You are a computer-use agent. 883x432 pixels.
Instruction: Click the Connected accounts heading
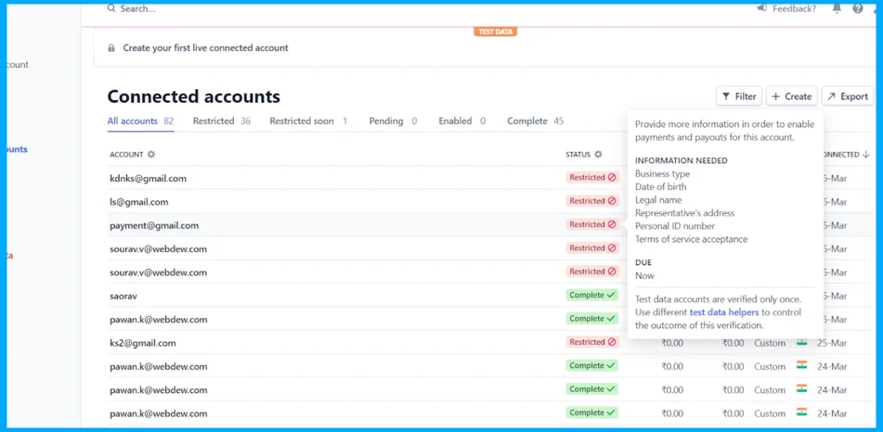coord(194,96)
